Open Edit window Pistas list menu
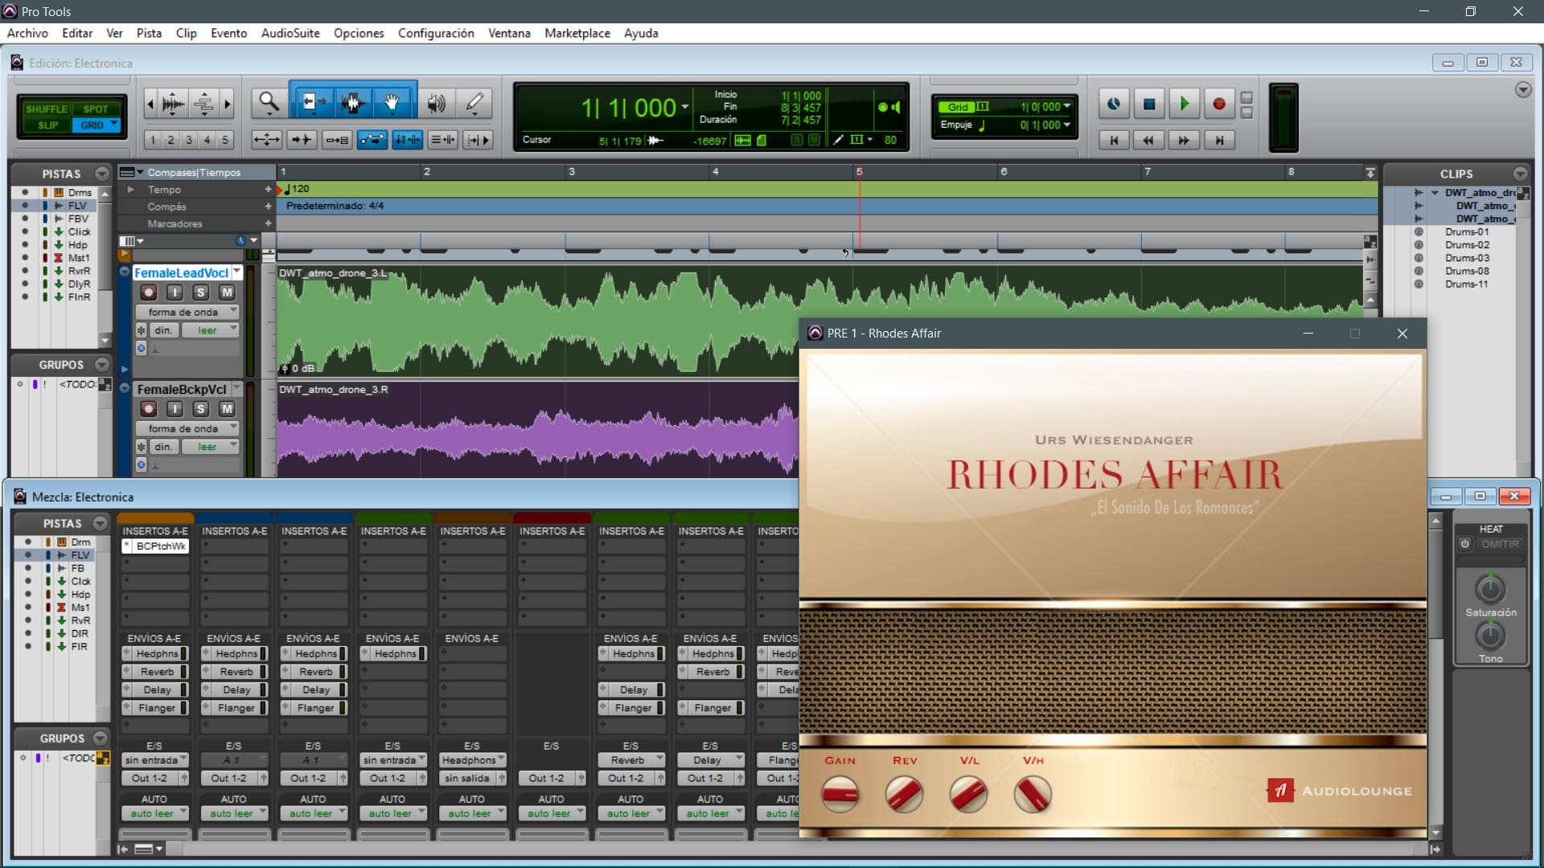1544x868 pixels. tap(101, 174)
